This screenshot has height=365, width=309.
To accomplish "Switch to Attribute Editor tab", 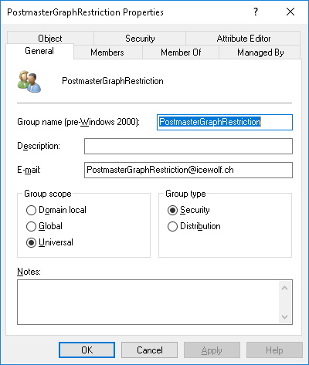I will coord(243,39).
